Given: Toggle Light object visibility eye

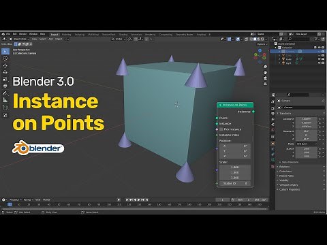Looking at the screenshot, I should (x=320, y=63).
